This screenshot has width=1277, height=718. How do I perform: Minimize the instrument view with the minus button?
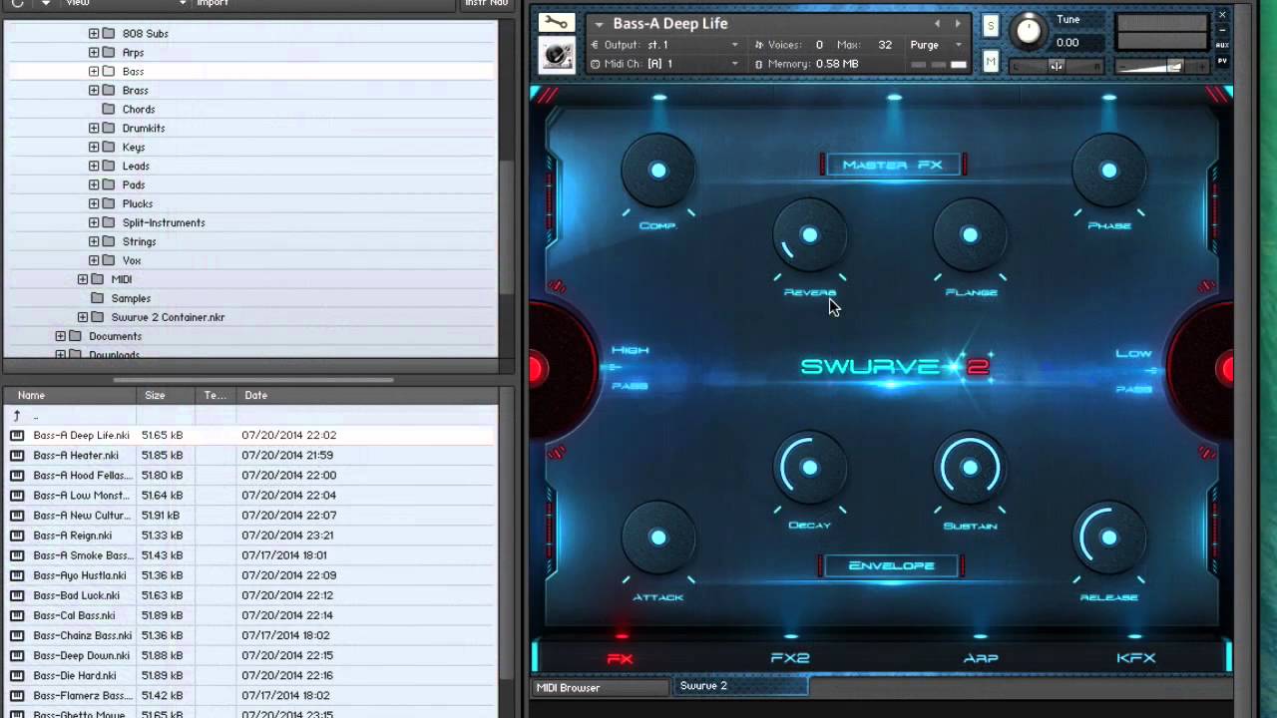[1222, 30]
